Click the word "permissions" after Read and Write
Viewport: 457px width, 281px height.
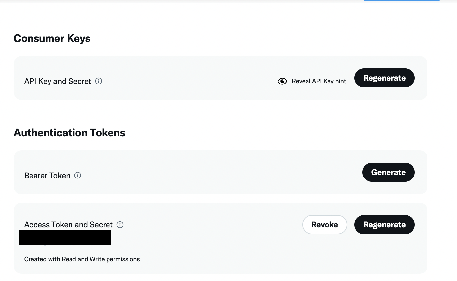(x=123, y=259)
